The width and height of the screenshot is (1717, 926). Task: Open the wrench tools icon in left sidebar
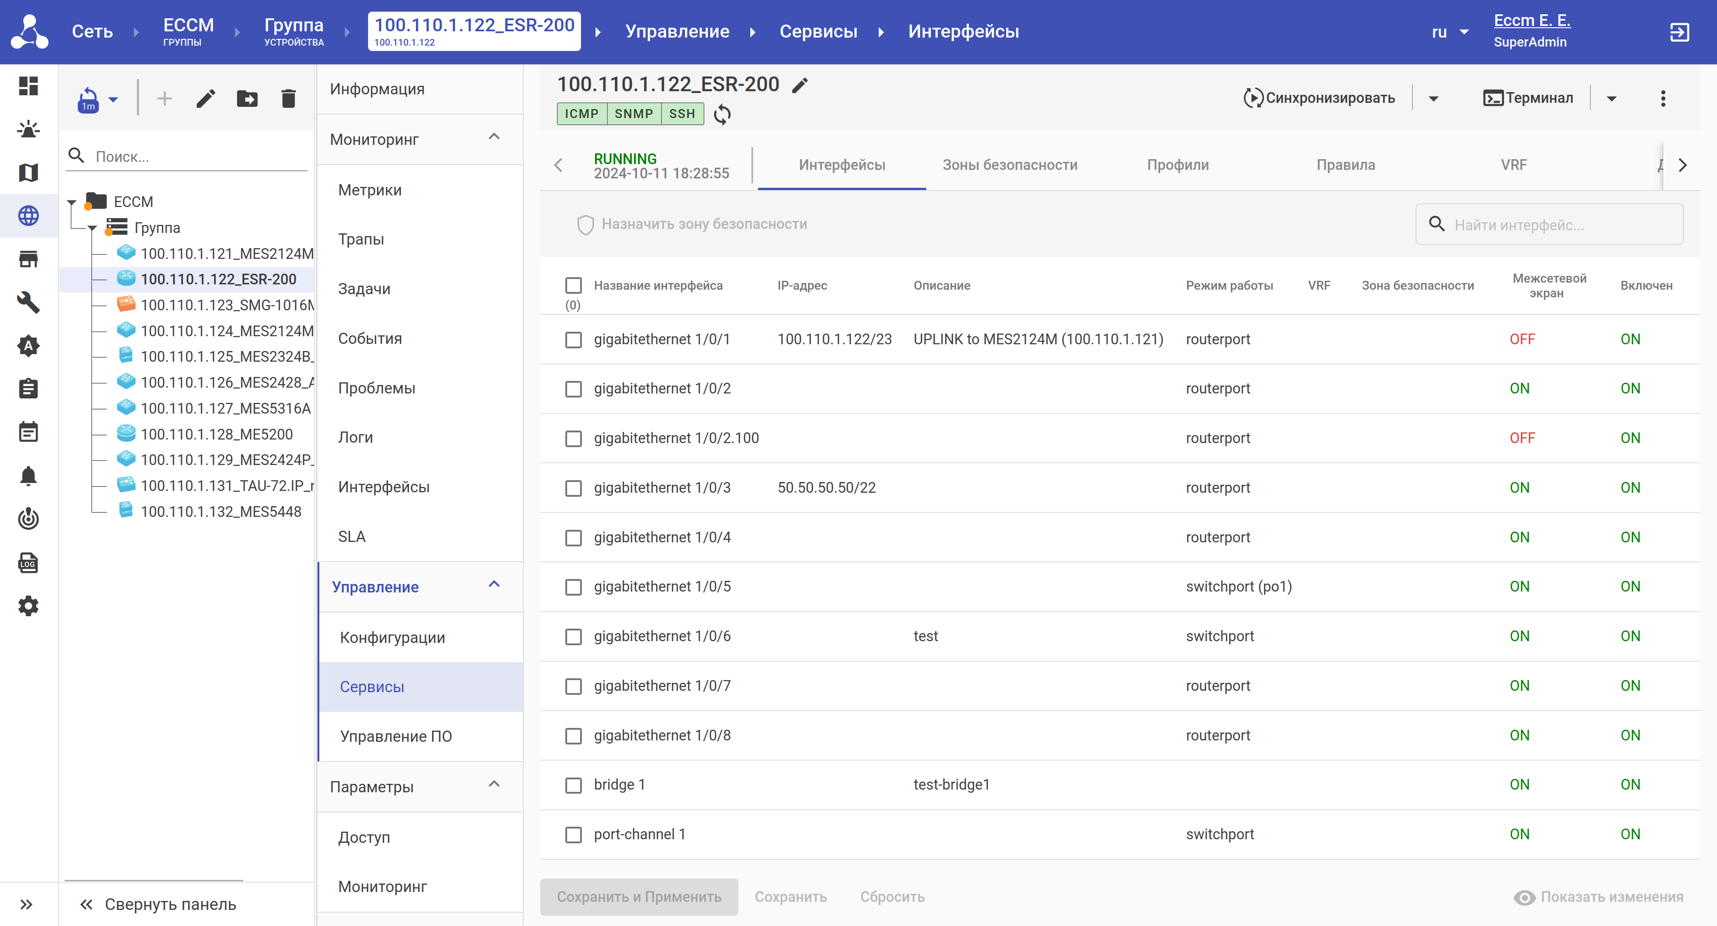tap(28, 302)
